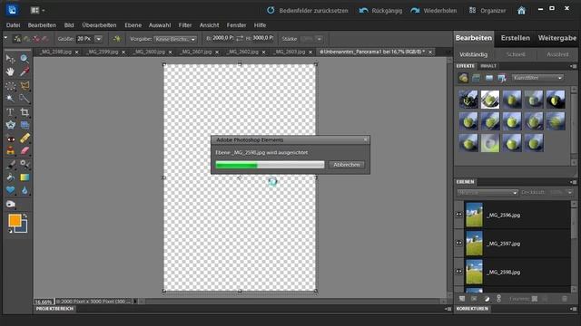Select the Eyedropper tool
Viewport: 581px width, 326px height.
click(x=25, y=72)
